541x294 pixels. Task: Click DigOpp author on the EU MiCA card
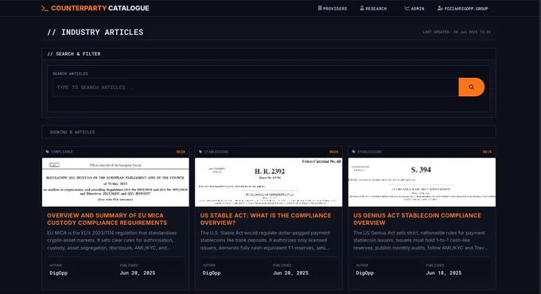click(x=59, y=273)
